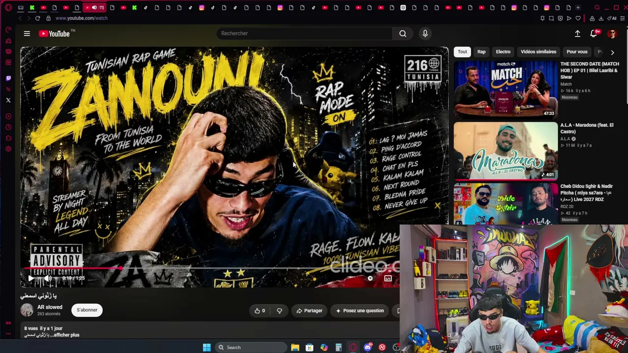The width and height of the screenshot is (628, 353).
Task: Open YouTube notifications bell
Action: (594, 33)
